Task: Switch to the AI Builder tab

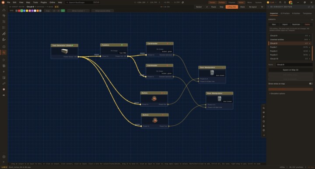Action: [x=296, y=14]
